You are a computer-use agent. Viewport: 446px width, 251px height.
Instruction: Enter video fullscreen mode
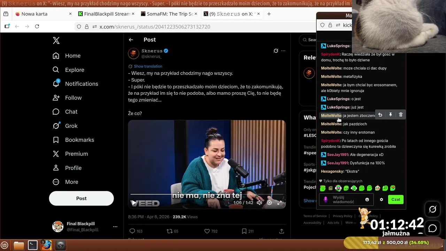(x=279, y=203)
